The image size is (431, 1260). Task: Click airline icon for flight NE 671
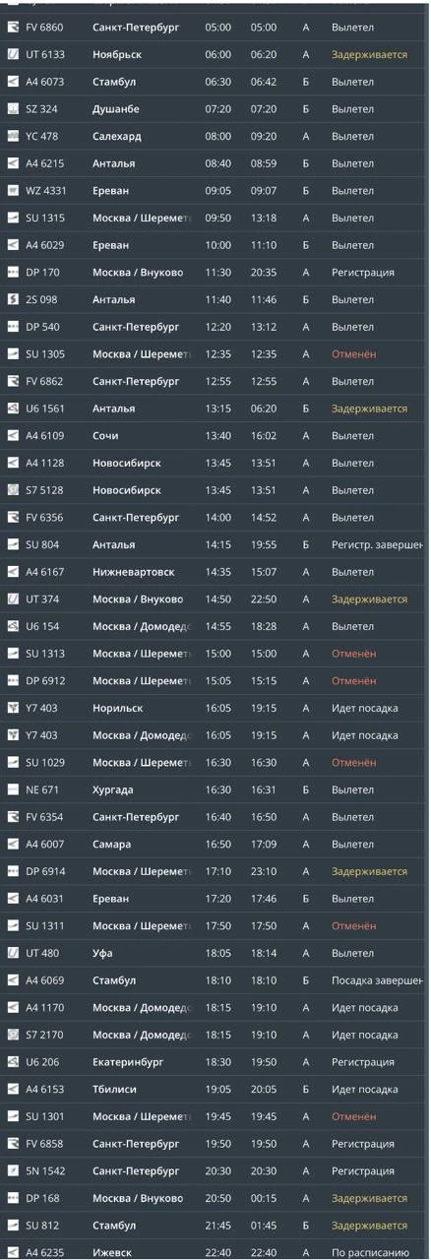13,789
